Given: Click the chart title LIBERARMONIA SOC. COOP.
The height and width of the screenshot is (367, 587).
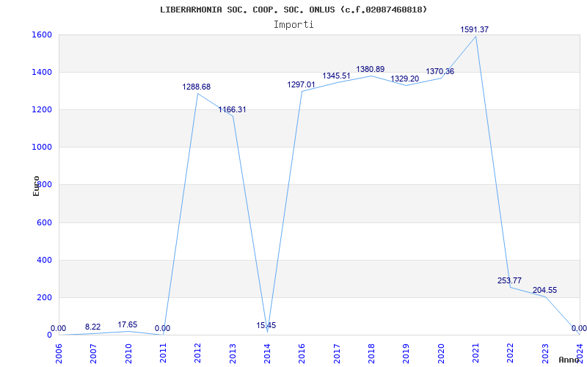Looking at the screenshot, I should coord(293,10).
